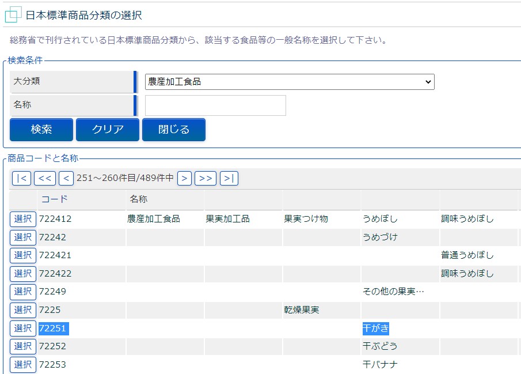Go to next page of results

click(184, 179)
